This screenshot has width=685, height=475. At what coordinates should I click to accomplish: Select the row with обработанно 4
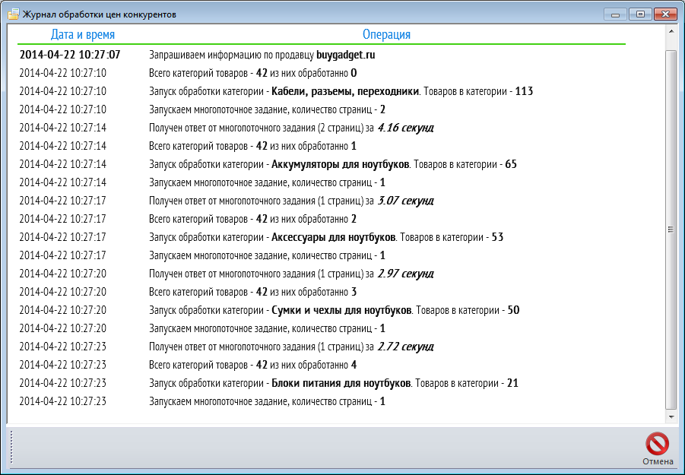point(322,365)
